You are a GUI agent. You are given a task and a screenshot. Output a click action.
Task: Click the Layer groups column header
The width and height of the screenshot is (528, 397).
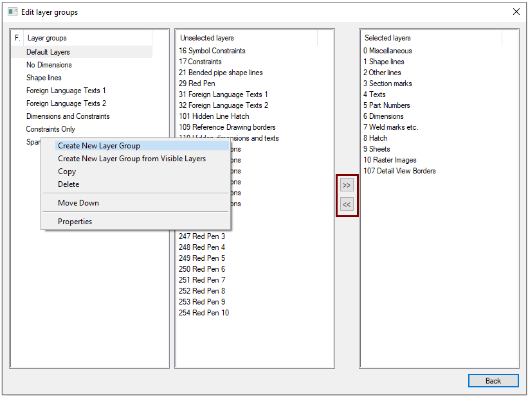87,38
